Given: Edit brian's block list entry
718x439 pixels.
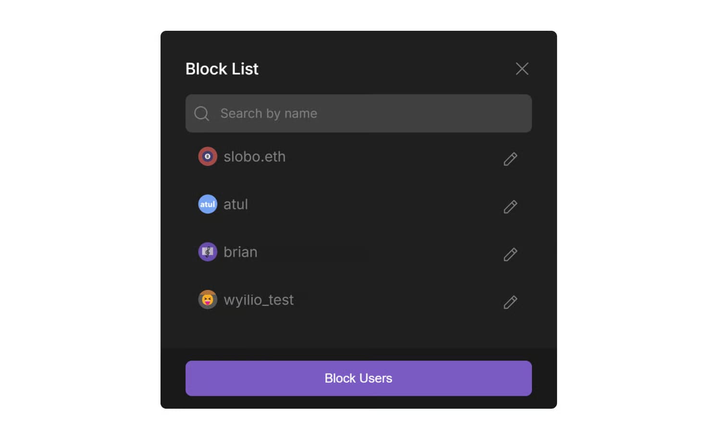Looking at the screenshot, I should [x=510, y=254].
